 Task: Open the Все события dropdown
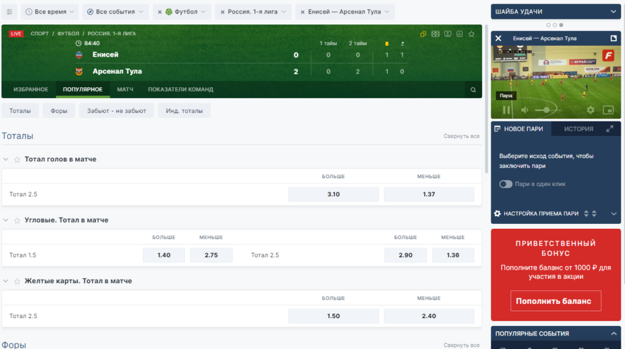115,12
